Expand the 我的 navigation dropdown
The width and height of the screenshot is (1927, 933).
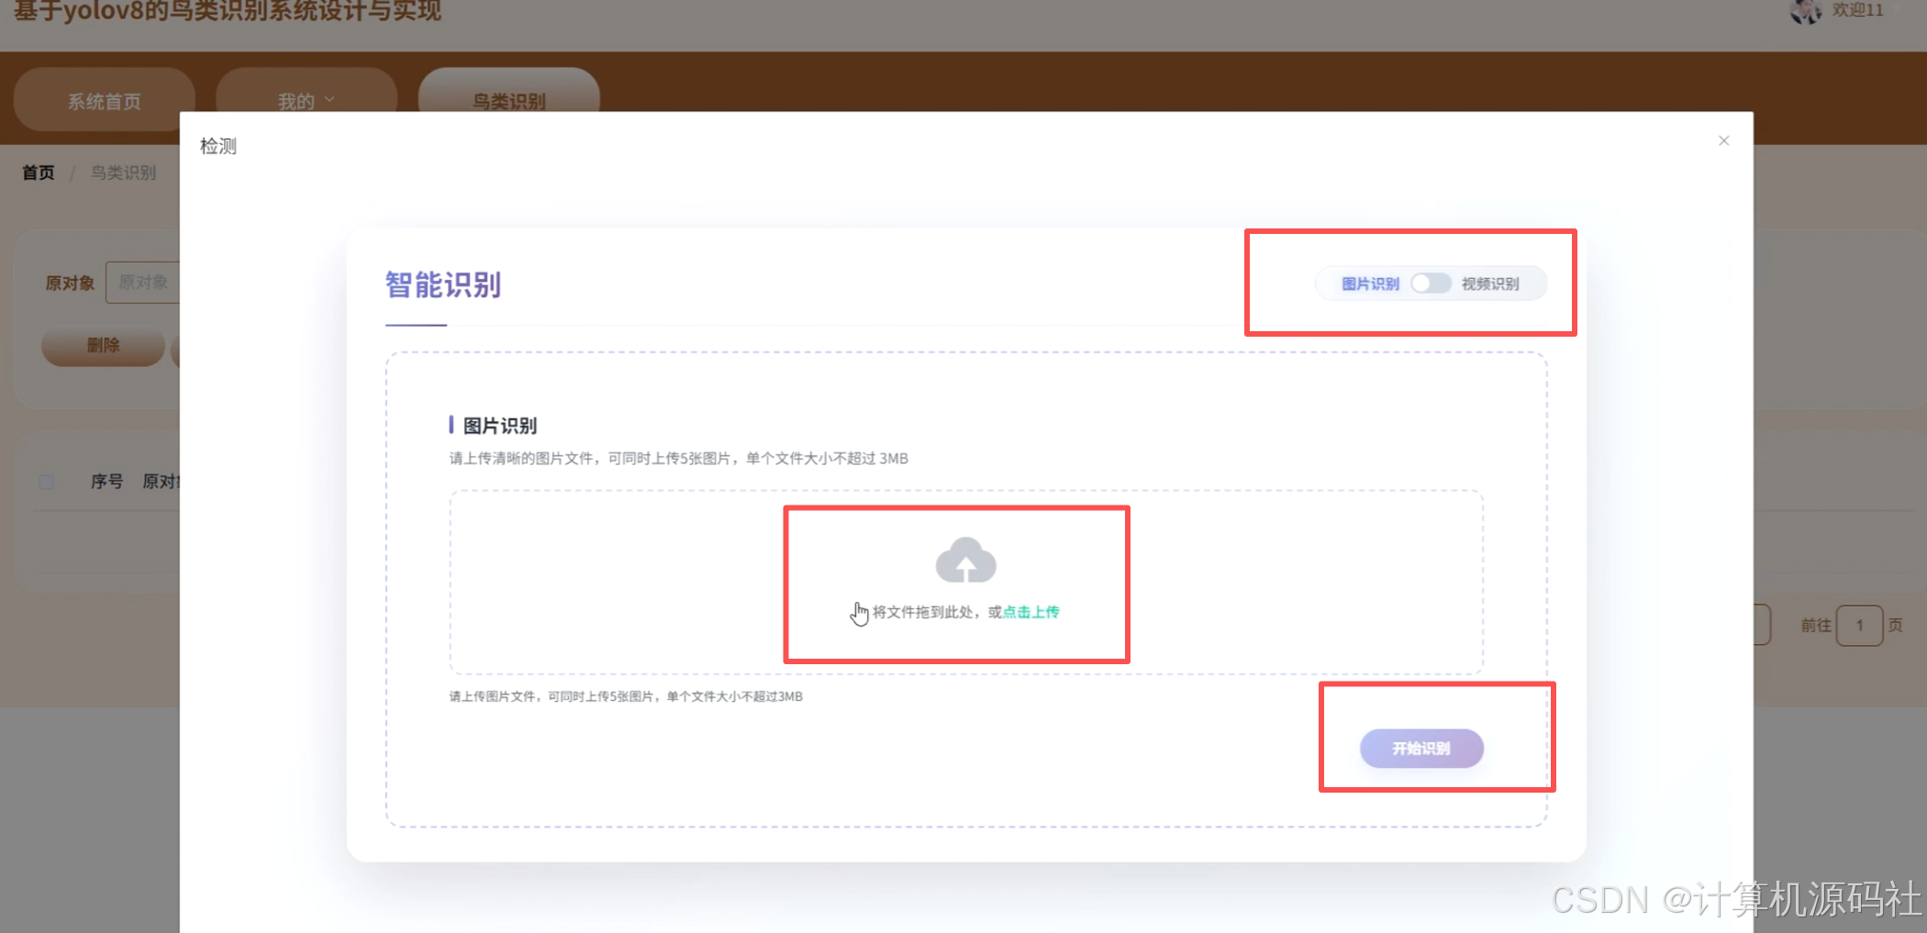pos(304,100)
